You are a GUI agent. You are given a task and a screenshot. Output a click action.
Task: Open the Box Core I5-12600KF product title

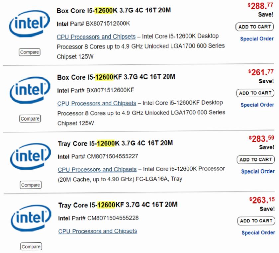coord(116,77)
